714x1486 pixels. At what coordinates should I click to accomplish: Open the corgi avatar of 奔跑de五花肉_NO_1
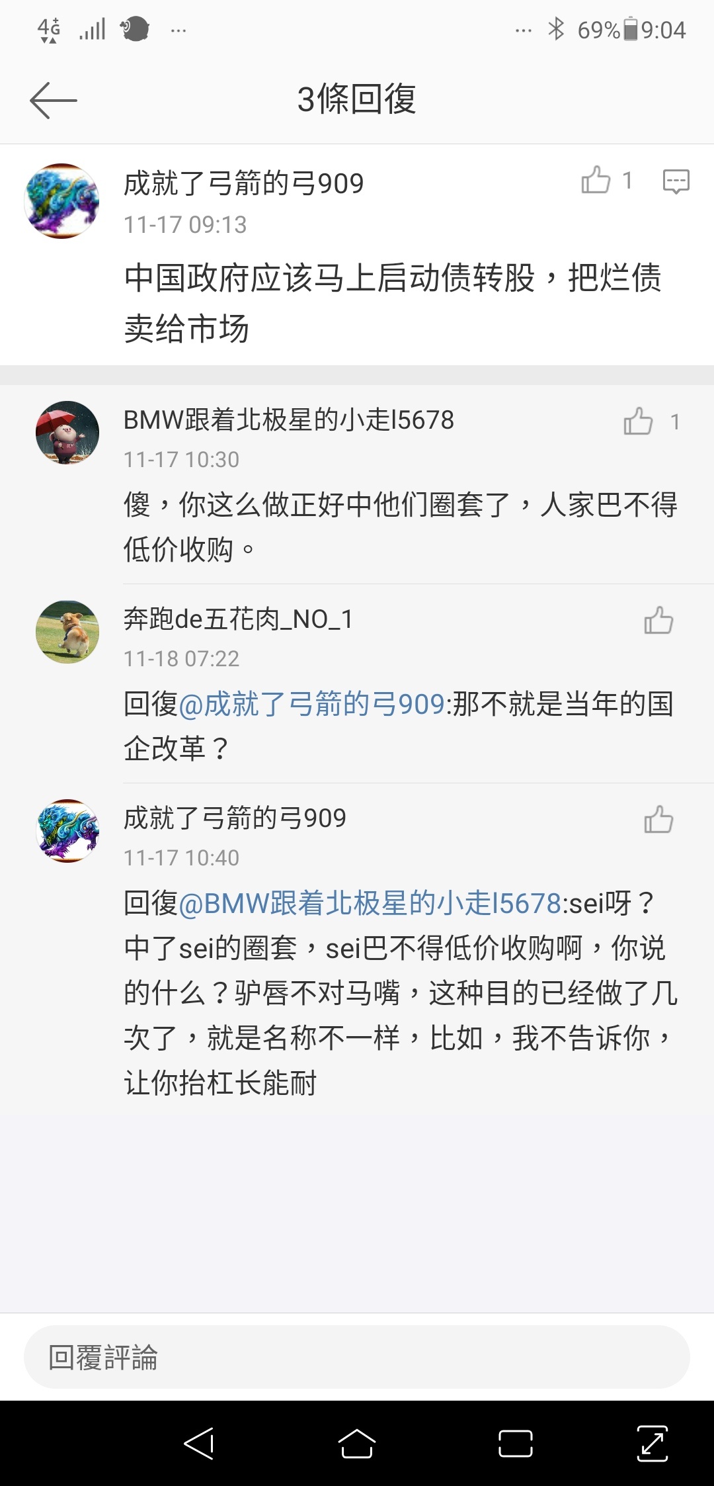pos(67,632)
